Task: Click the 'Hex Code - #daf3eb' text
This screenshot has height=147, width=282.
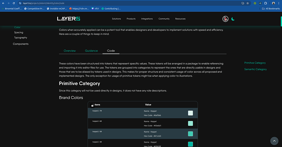Action: 152,115
